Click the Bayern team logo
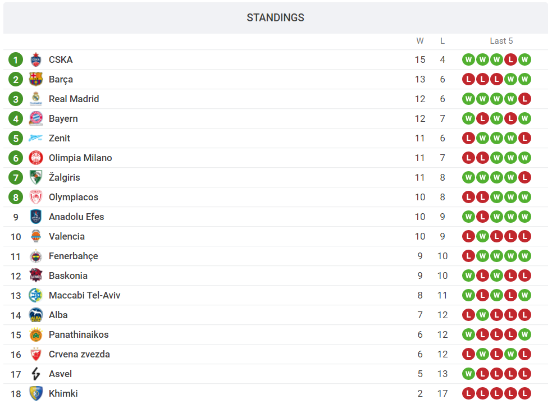Viewport: 552px width, 404px height. 36,118
